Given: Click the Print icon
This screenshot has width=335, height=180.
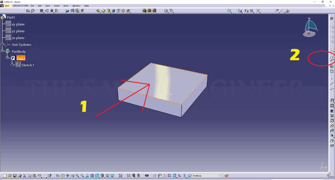Looking at the screenshot, I should (20, 176).
